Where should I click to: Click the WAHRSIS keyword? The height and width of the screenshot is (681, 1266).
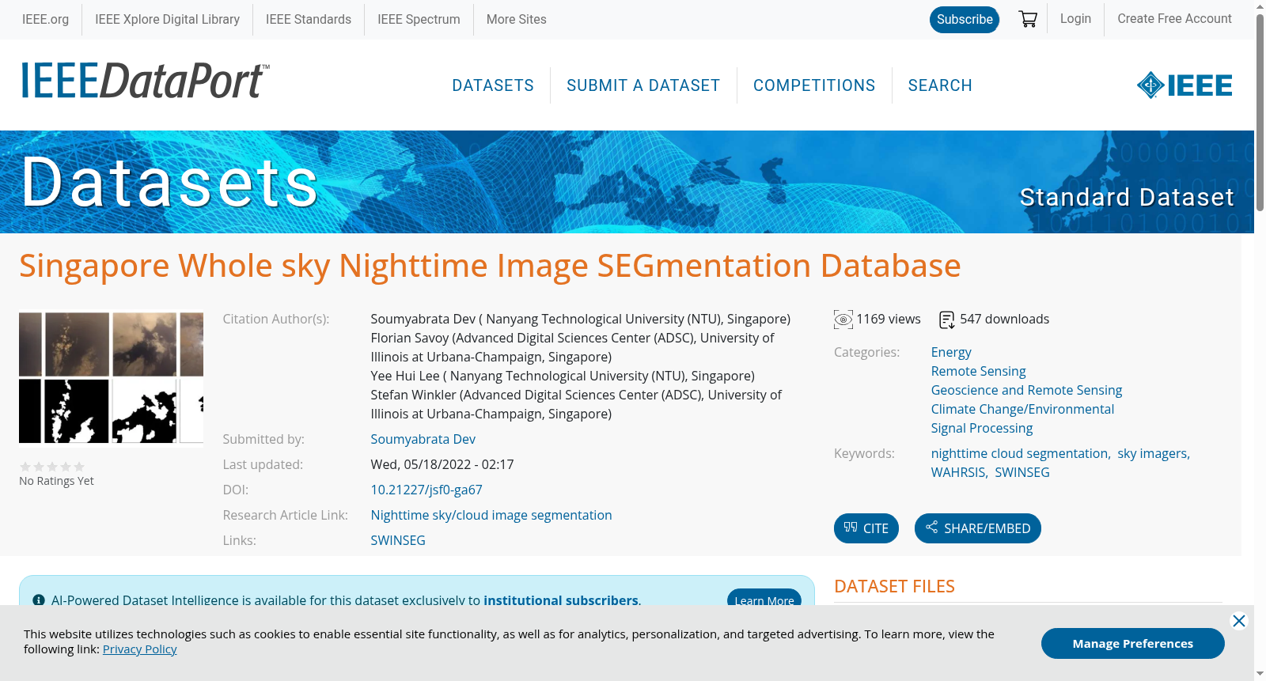pyautogui.click(x=958, y=472)
